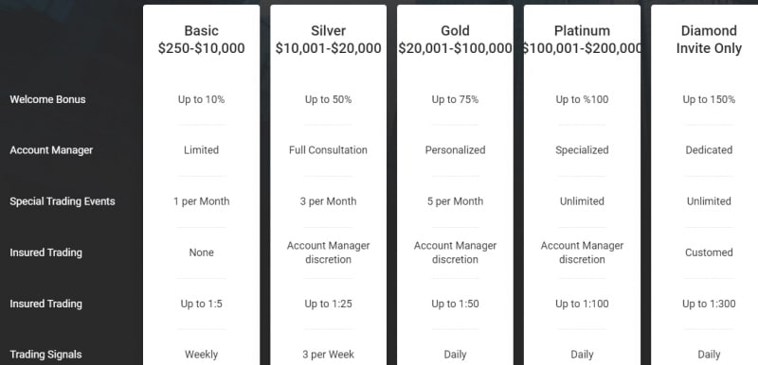The height and width of the screenshot is (365, 758).
Task: Click the Trading Signals row label
Action: tap(45, 355)
